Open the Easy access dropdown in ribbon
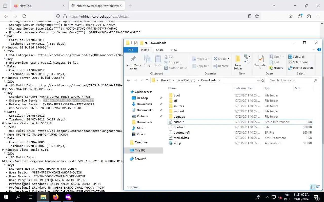Viewport: 324px width, 202px height. click(x=247, y=62)
